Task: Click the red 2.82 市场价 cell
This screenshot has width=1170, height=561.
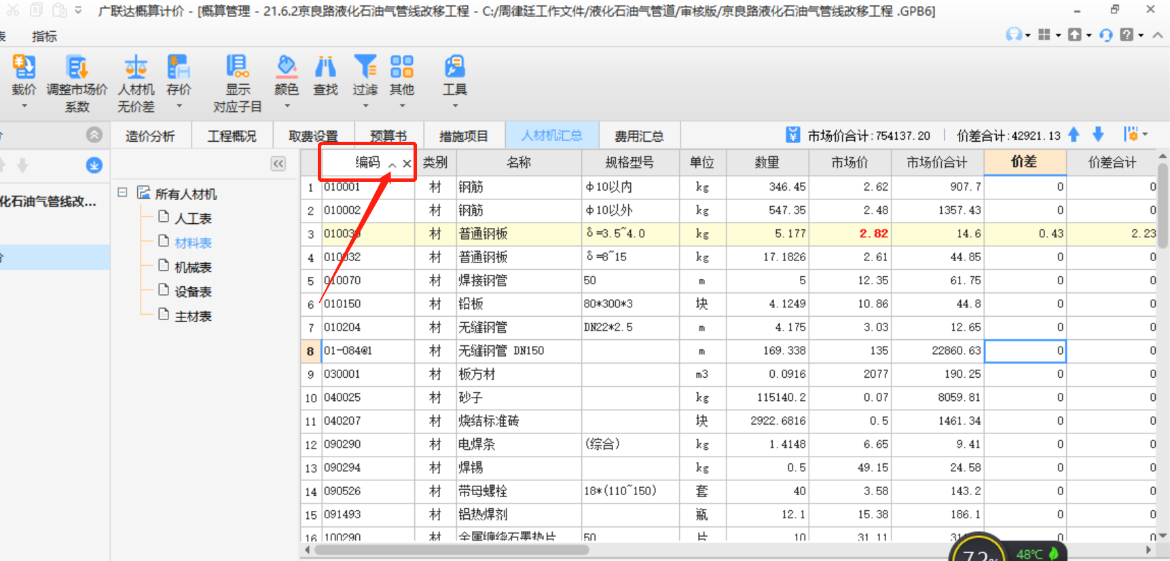Action: pyautogui.click(x=849, y=233)
